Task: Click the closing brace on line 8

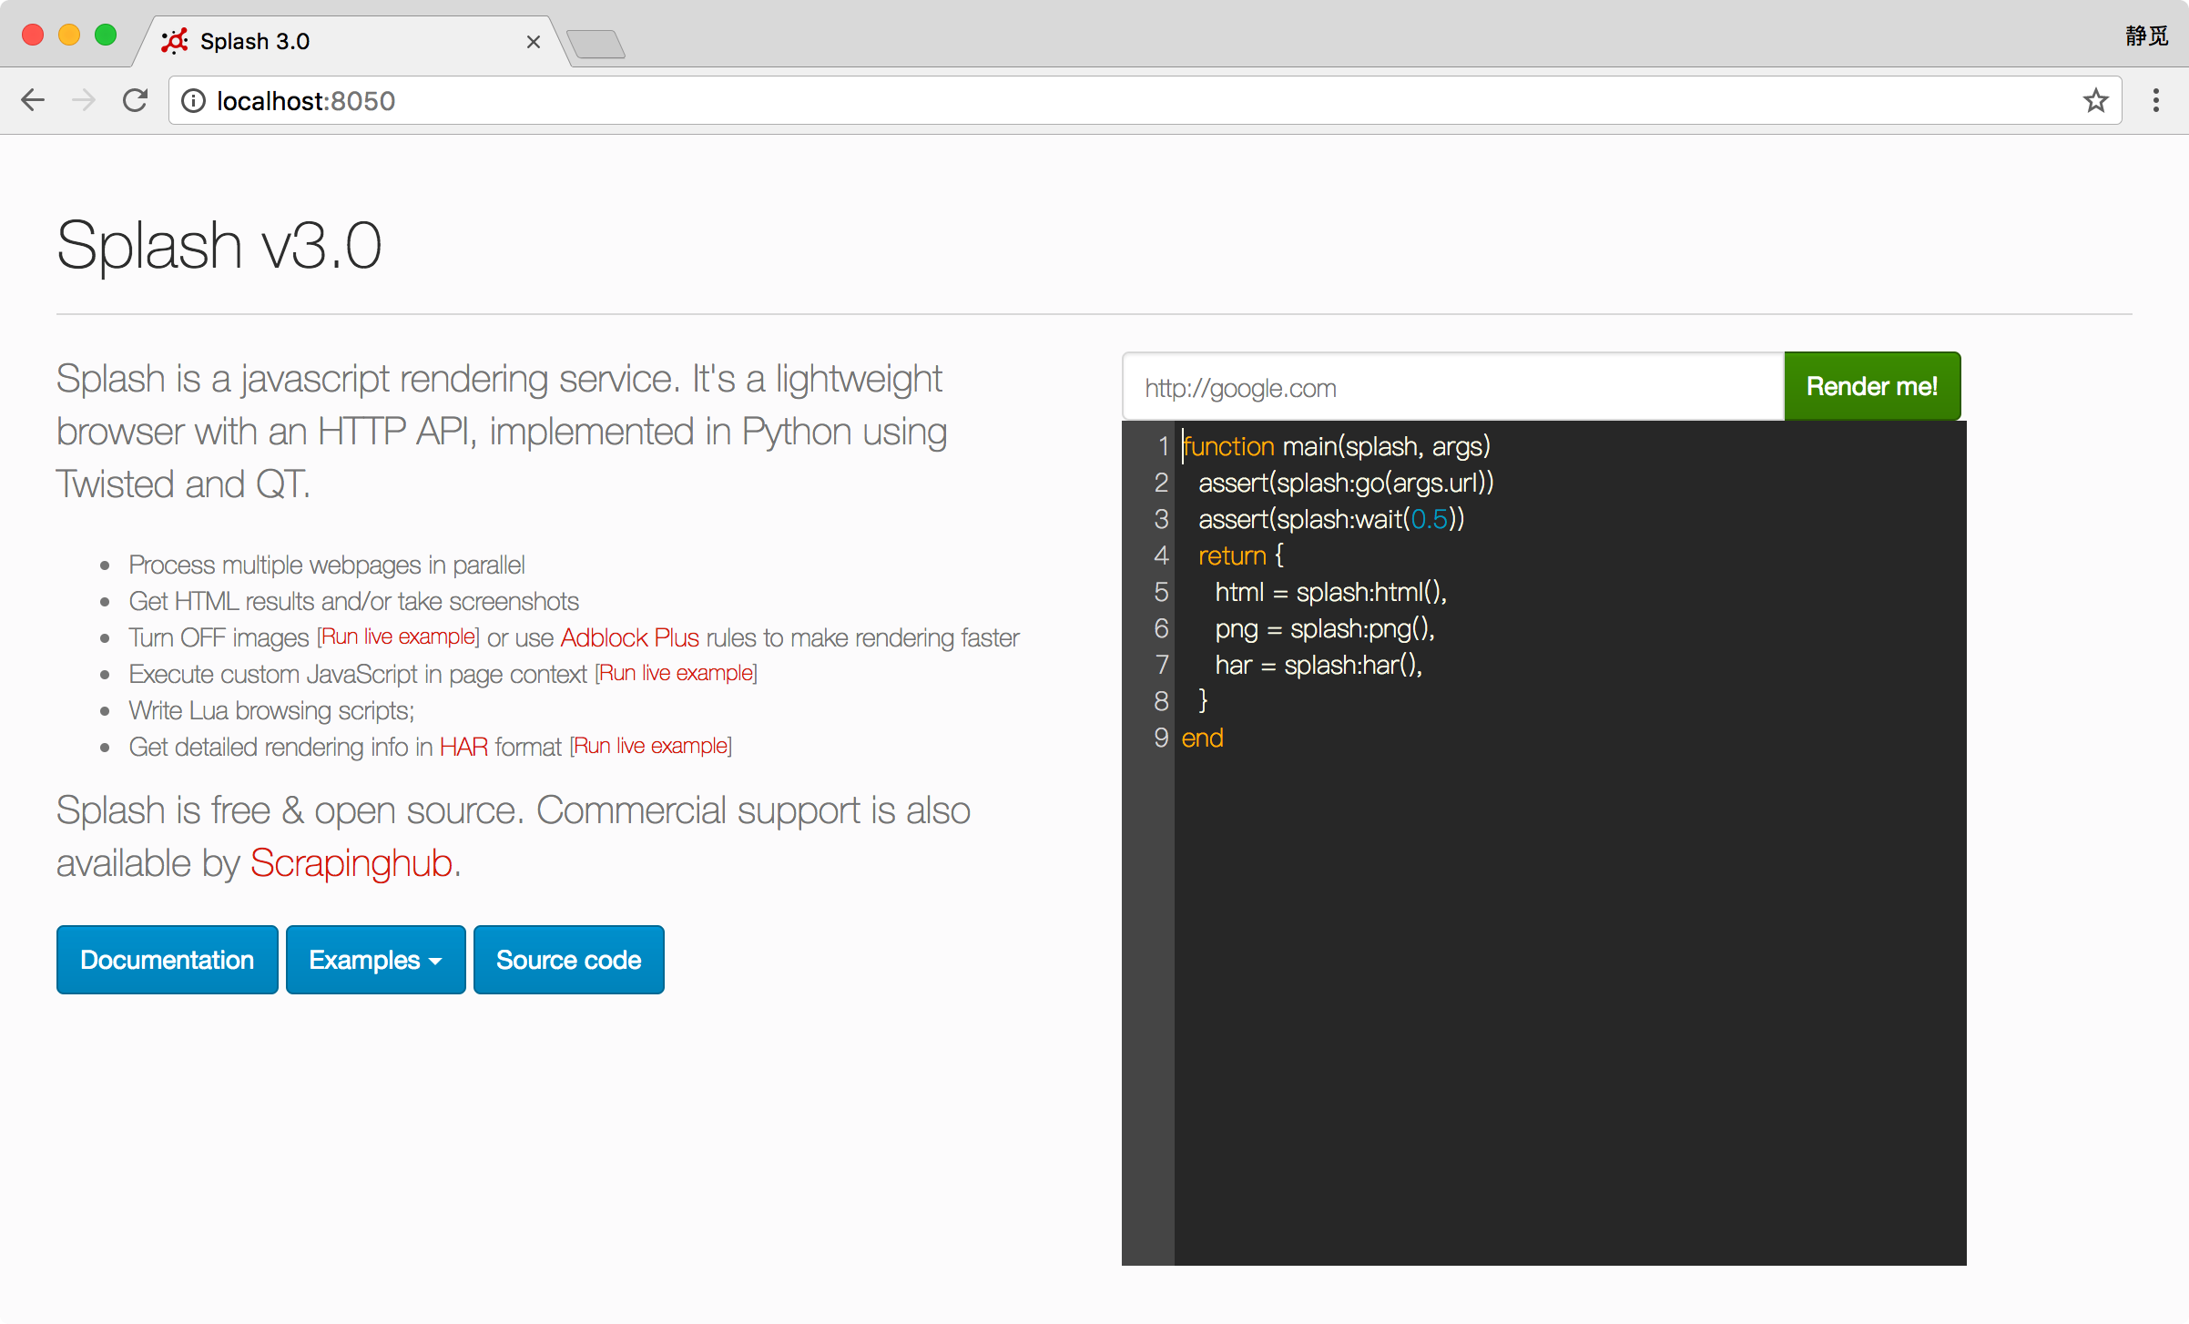Action: tap(1204, 701)
